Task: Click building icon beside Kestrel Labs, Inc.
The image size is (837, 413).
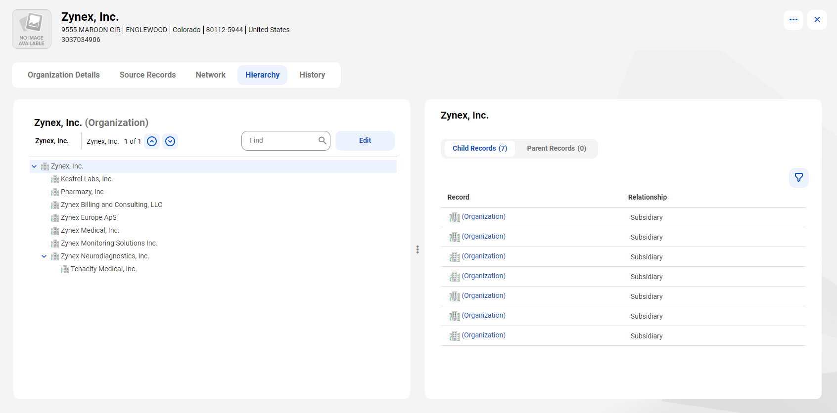Action: pyautogui.click(x=55, y=179)
